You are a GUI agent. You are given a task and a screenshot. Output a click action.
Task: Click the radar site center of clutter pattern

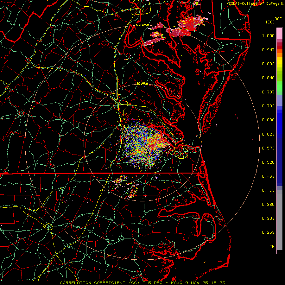point(142,143)
